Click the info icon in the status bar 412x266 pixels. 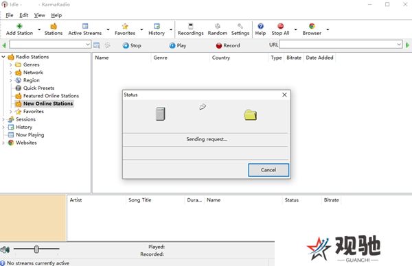click(x=3, y=263)
